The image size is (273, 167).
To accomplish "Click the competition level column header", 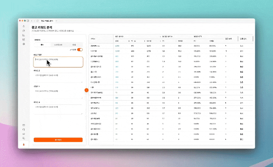I will tap(243, 39).
